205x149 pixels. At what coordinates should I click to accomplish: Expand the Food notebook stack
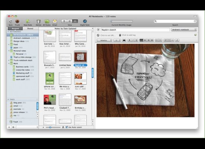tap(9, 44)
